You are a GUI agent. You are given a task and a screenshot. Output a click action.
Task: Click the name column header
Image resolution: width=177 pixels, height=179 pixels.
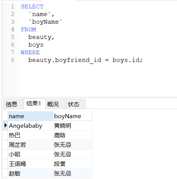point(30,116)
